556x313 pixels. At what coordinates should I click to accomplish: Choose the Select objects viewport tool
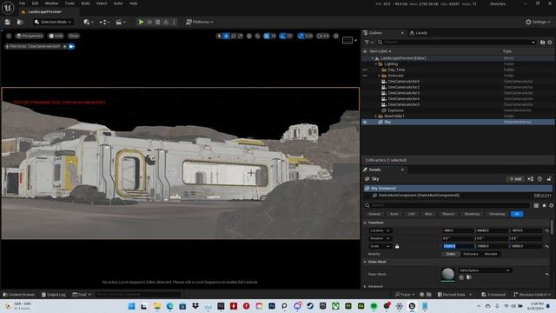[x=219, y=36]
